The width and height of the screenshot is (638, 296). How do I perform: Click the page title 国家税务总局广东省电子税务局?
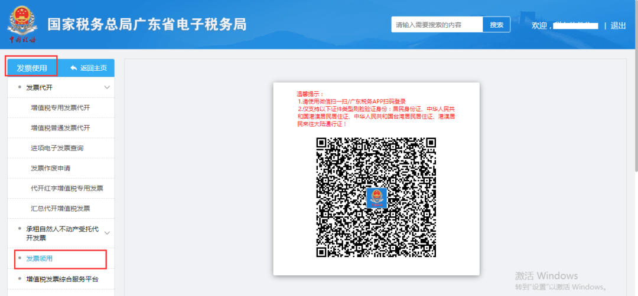[x=147, y=24]
